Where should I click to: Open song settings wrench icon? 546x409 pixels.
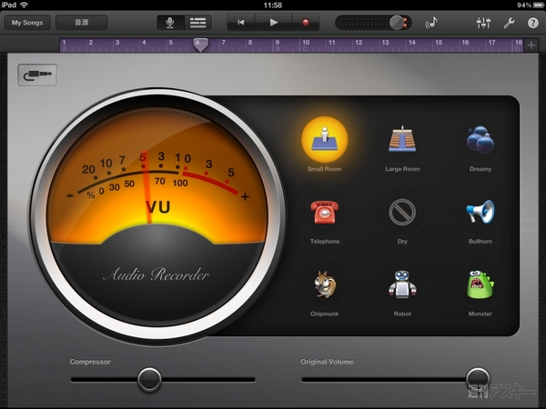click(509, 23)
